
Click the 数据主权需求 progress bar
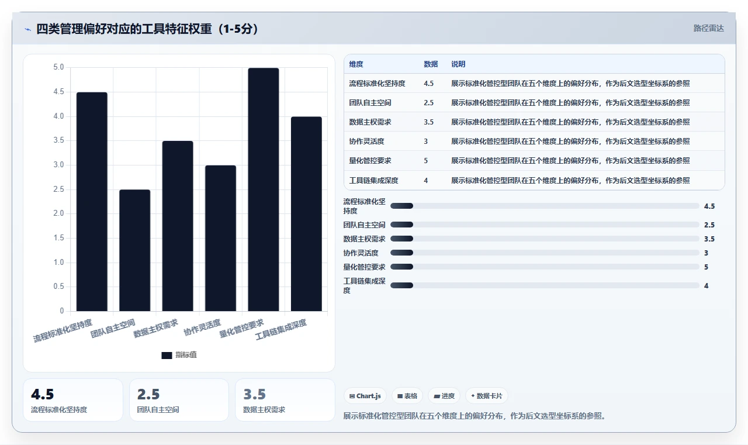[545, 239]
